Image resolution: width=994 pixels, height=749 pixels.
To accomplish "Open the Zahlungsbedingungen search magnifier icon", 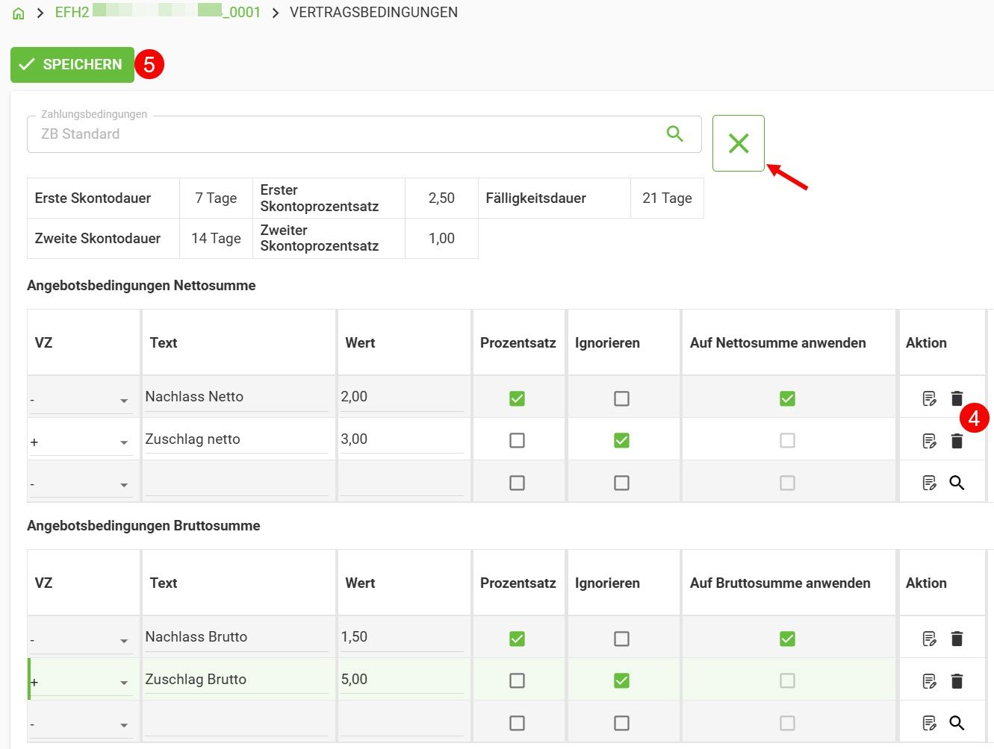I will (674, 134).
